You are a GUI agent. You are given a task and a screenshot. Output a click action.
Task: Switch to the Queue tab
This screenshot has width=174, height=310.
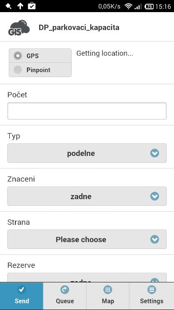(x=65, y=296)
